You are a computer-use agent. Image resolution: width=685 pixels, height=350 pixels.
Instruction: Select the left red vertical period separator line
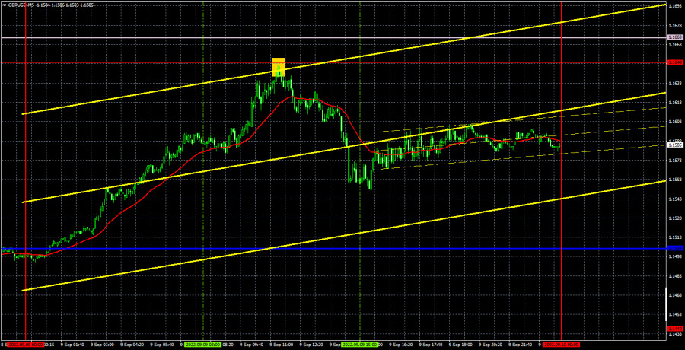click(x=26, y=190)
